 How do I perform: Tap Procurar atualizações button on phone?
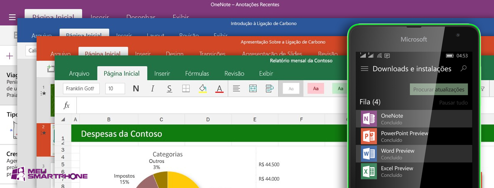[x=439, y=89]
